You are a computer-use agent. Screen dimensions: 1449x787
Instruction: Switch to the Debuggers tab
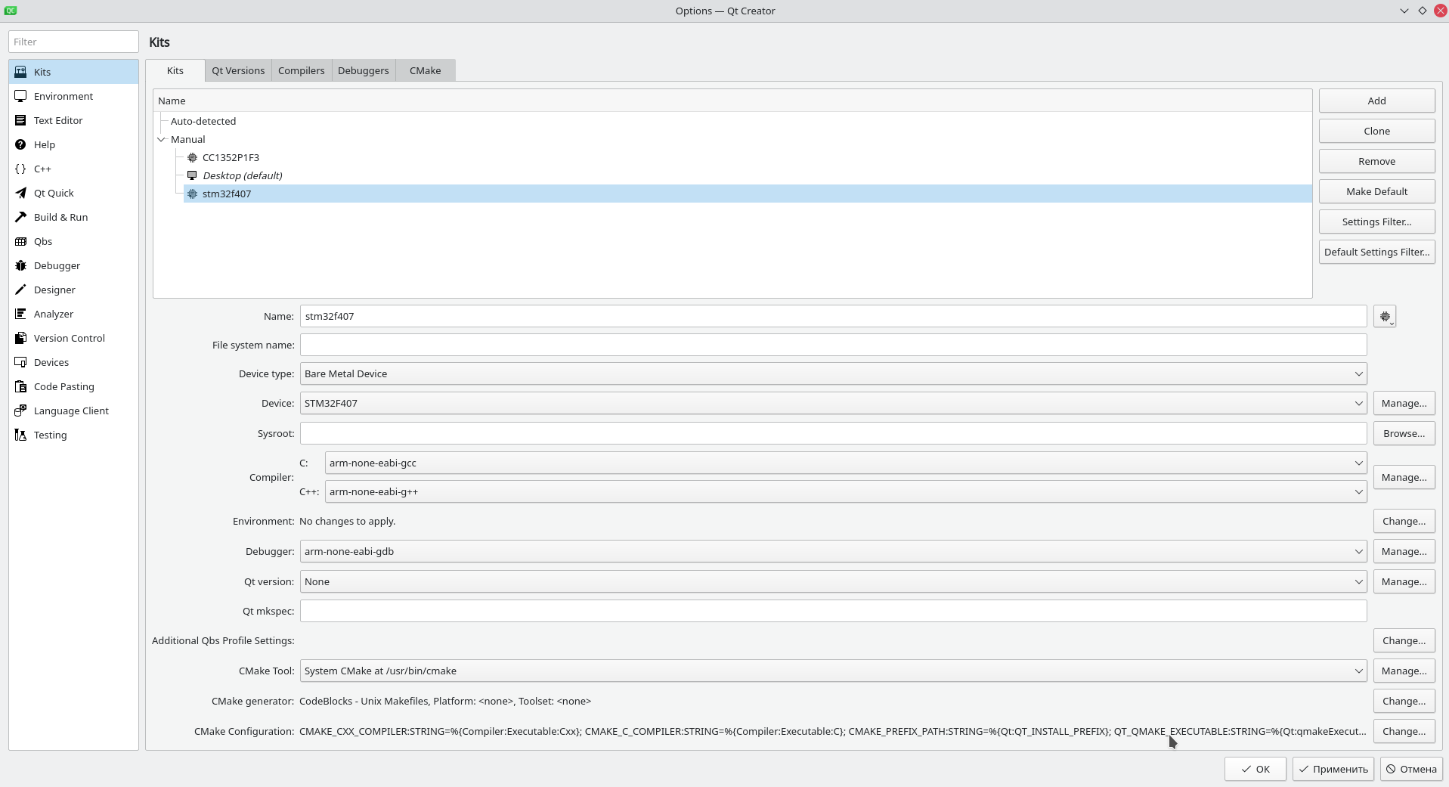point(363,70)
